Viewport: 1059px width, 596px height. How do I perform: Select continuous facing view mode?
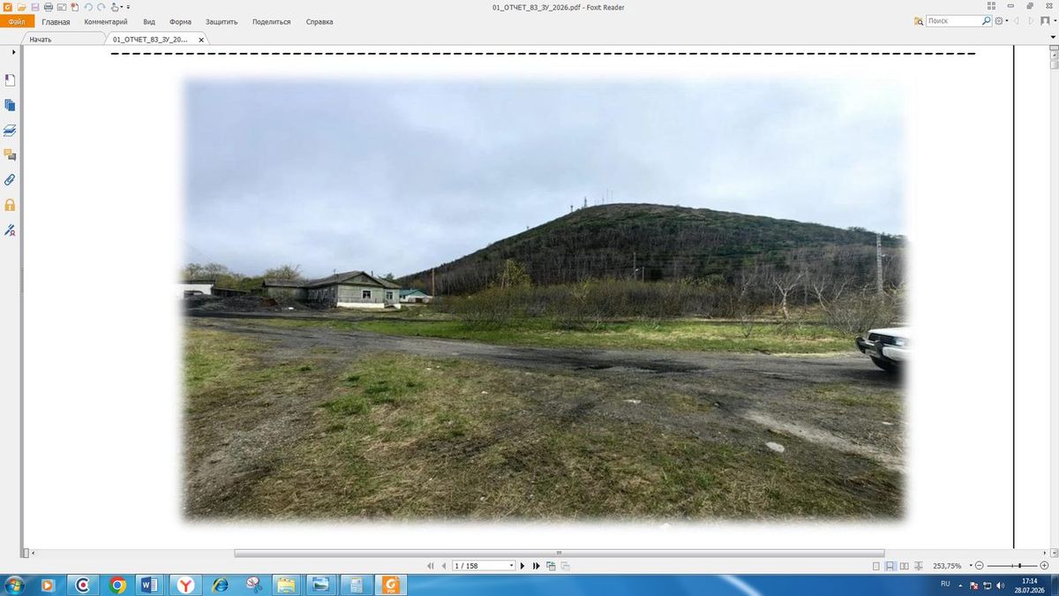coord(919,566)
